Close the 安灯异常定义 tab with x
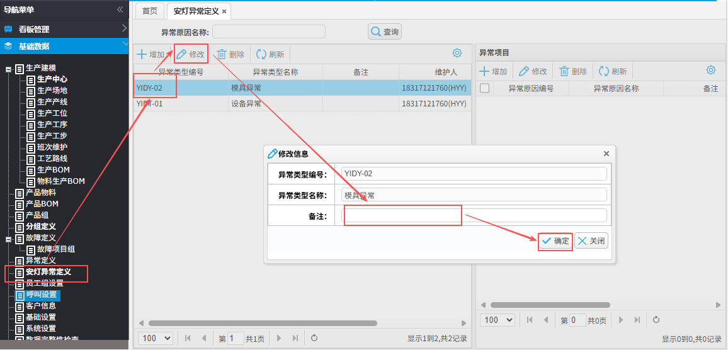The width and height of the screenshot is (728, 350). [x=224, y=11]
